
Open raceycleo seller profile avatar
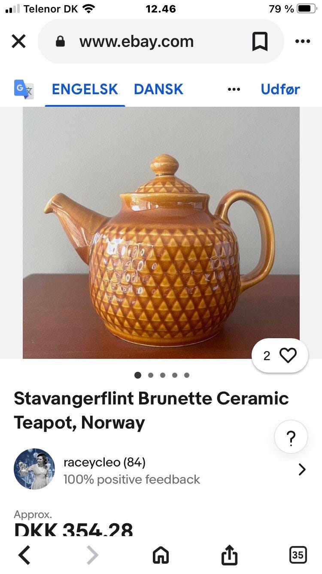(x=34, y=469)
